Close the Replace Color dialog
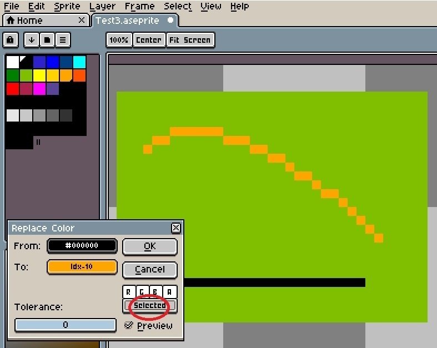The width and height of the screenshot is (437, 348). 176,228
